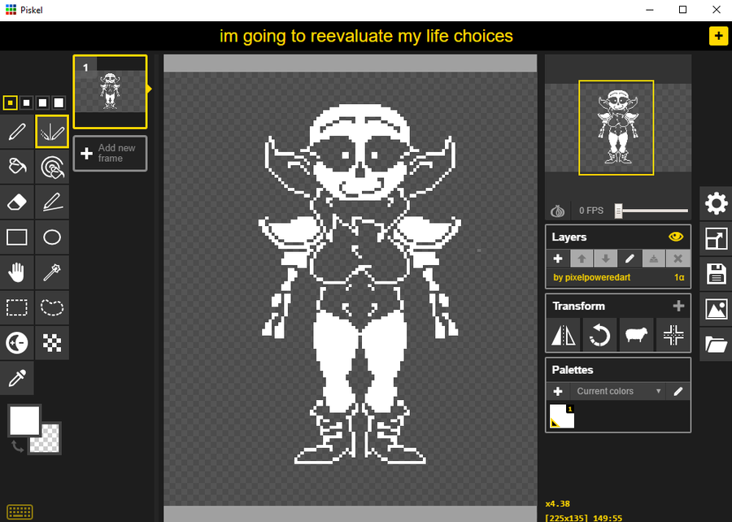
Task: Open layer opacity 1α setting
Action: tap(679, 277)
